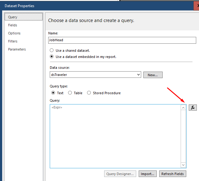
Task: Edit the JobHead name field
Action: (122, 40)
